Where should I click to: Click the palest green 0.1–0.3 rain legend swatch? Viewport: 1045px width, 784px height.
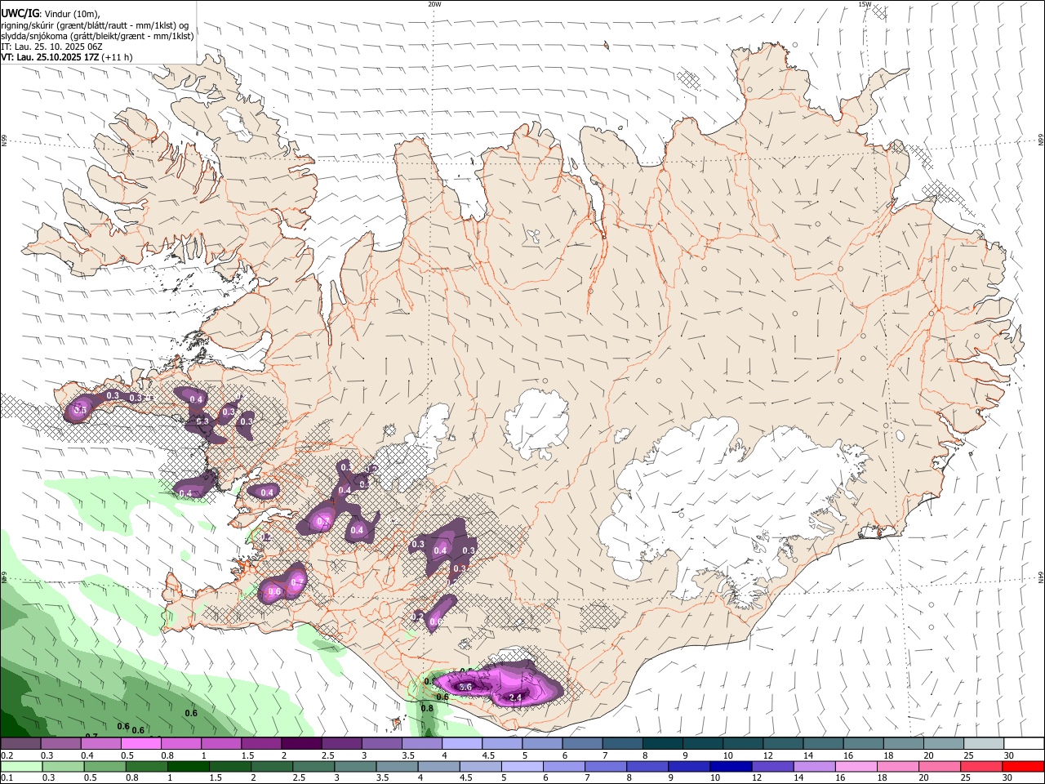click(22, 767)
